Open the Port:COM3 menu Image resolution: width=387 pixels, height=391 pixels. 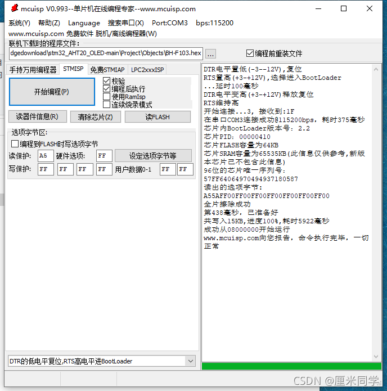point(170,23)
